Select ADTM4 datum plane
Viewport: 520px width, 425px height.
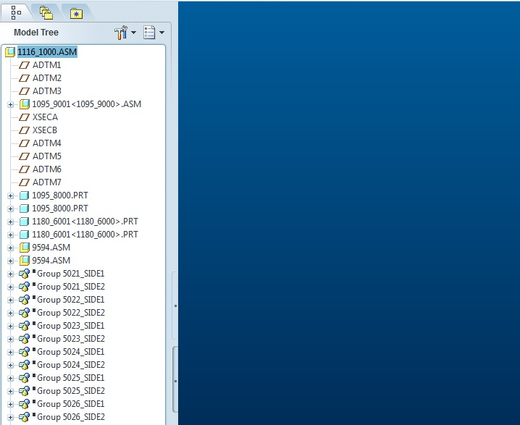tap(47, 143)
